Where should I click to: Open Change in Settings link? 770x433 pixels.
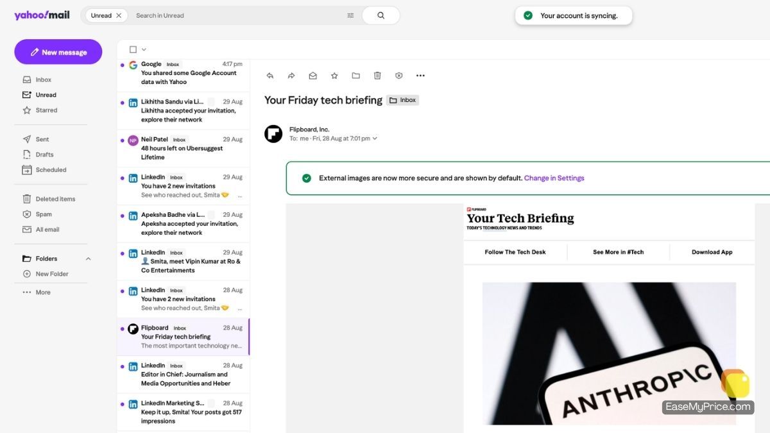click(554, 178)
